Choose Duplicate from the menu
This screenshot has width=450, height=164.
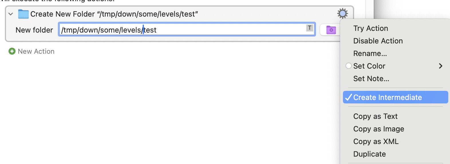coord(369,154)
